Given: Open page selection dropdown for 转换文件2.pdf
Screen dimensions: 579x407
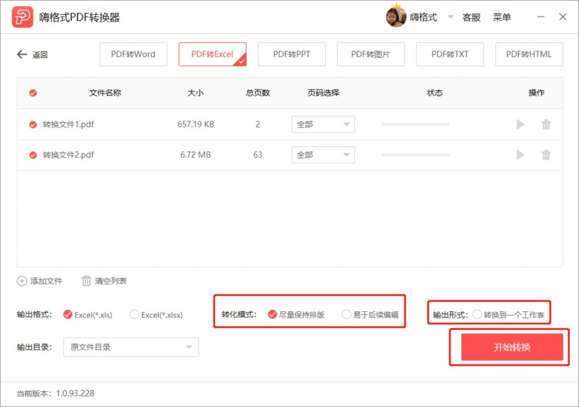Looking at the screenshot, I should 323,155.
